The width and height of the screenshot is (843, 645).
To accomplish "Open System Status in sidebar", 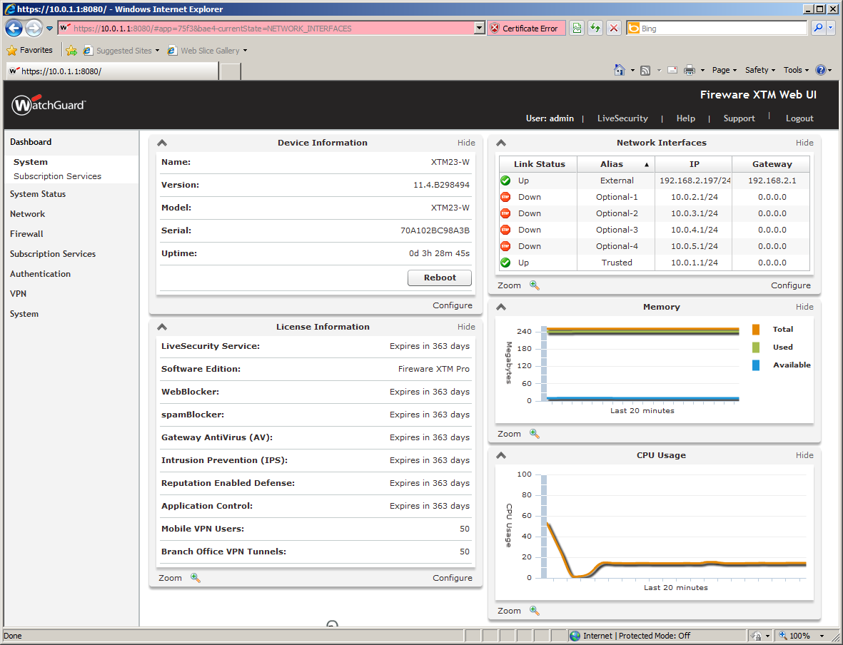I will (x=38, y=194).
